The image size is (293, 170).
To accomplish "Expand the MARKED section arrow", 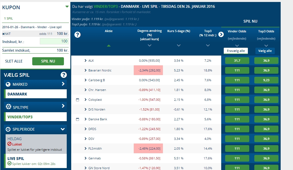I will (63, 84).
